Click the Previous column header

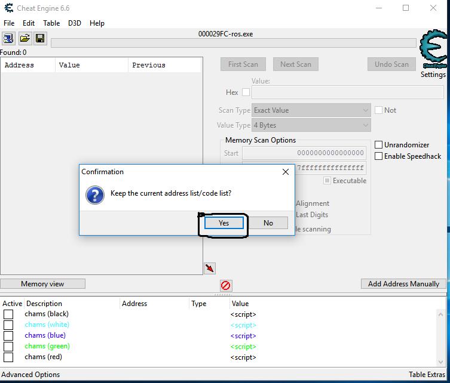(165, 65)
